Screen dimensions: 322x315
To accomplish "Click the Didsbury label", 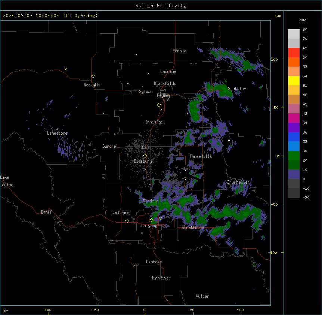I will (x=143, y=161).
